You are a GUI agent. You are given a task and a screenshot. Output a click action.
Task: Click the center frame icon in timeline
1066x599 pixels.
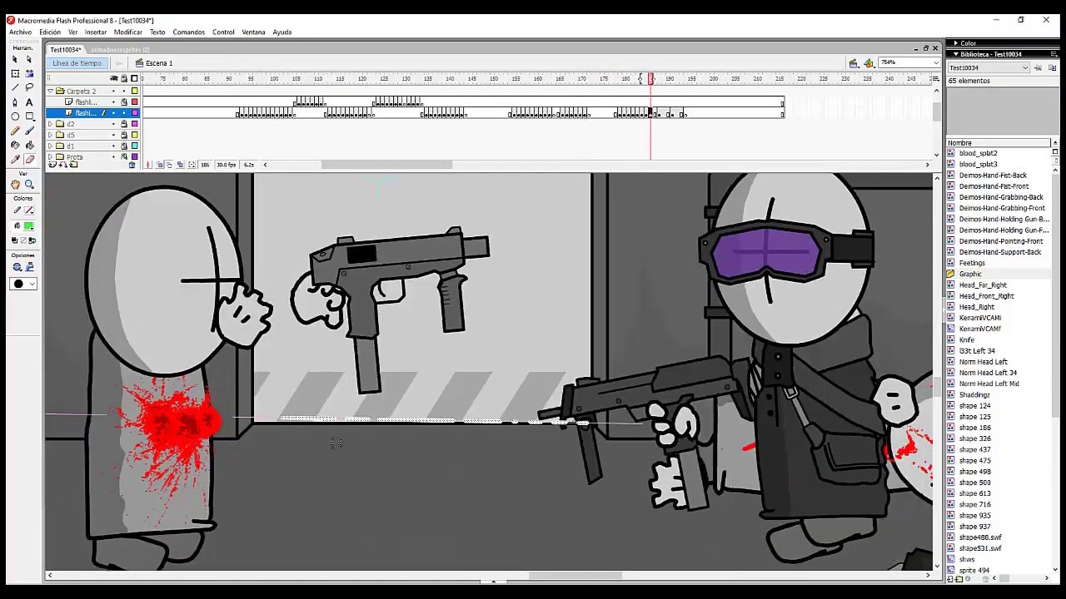(148, 165)
